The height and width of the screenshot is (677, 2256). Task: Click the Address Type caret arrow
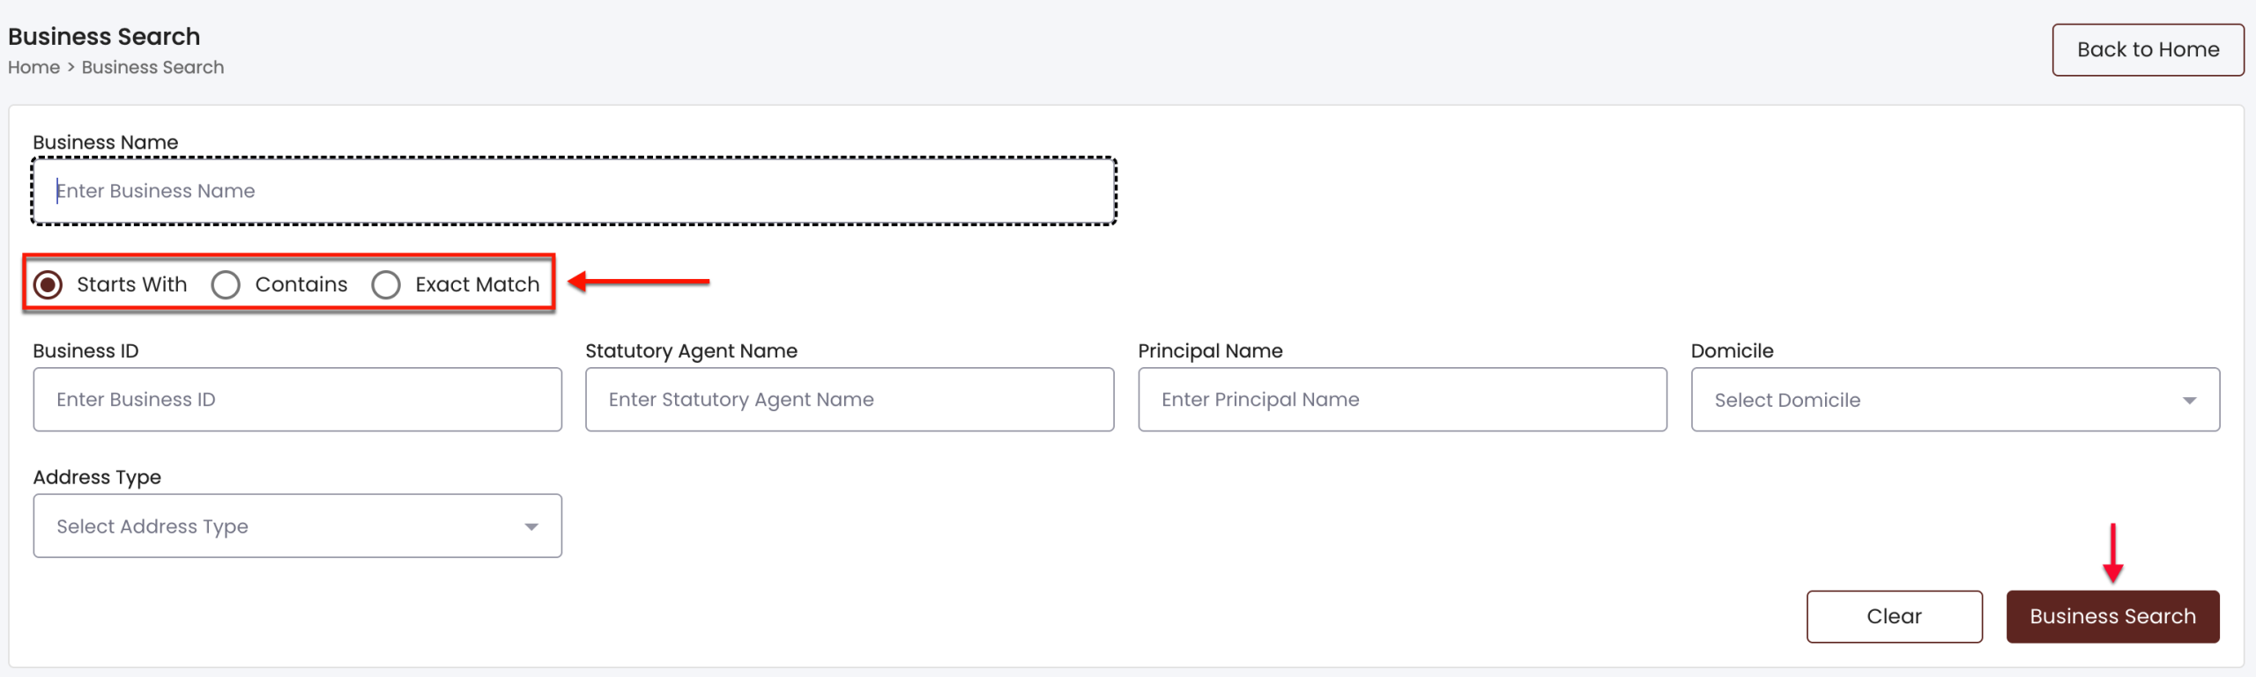coord(531,526)
